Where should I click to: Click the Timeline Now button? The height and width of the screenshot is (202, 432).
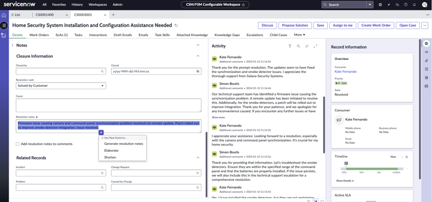[393, 157]
